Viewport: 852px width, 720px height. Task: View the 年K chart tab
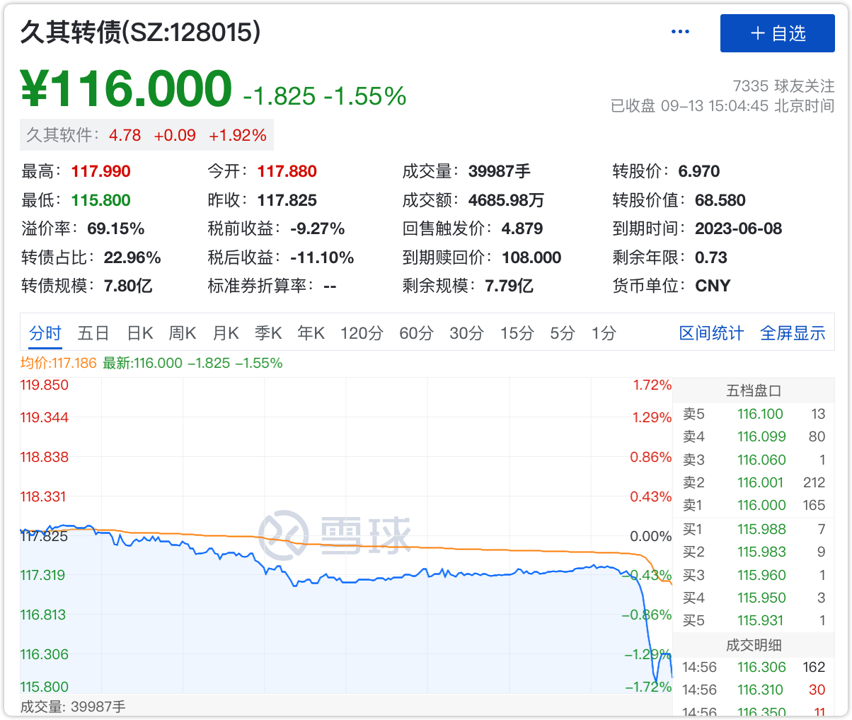(x=311, y=333)
